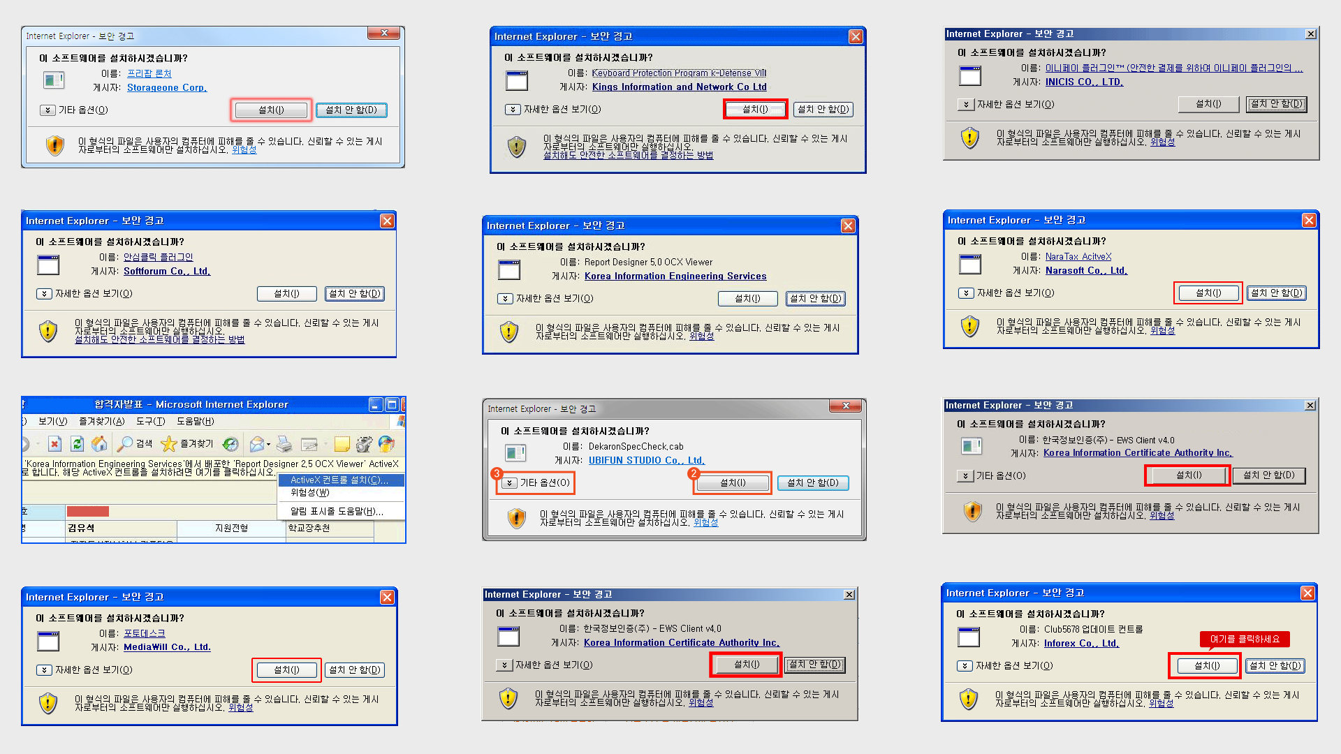Expand 기타 옵션 in UBIFUN STUDIO dialog
The height and width of the screenshot is (754, 1341).
point(510,483)
